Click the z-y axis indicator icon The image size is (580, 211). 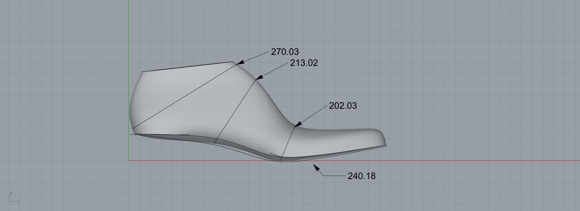14,197
